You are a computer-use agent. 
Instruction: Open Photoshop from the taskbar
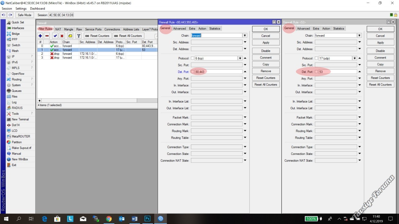click(x=147, y=219)
